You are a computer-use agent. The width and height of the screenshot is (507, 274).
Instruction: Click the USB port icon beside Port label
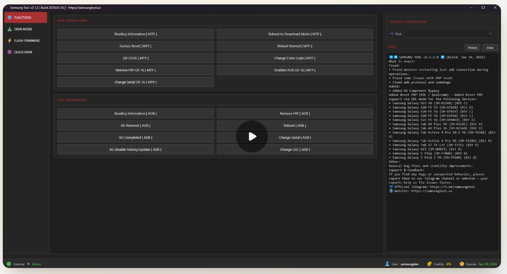pos(392,34)
